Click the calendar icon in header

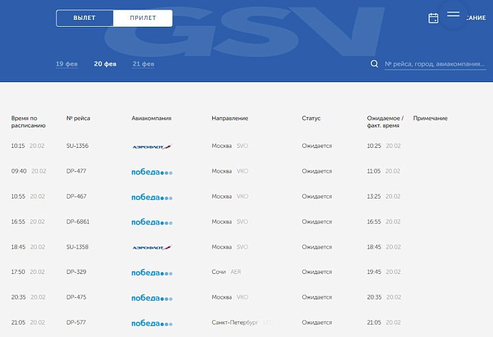(x=433, y=18)
